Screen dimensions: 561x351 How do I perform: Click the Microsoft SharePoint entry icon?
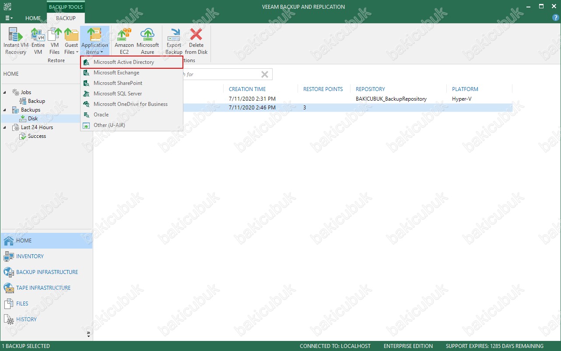(x=86, y=83)
